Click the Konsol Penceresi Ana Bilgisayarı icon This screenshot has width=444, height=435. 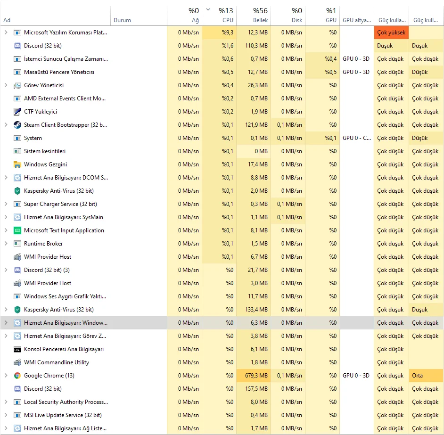click(17, 349)
